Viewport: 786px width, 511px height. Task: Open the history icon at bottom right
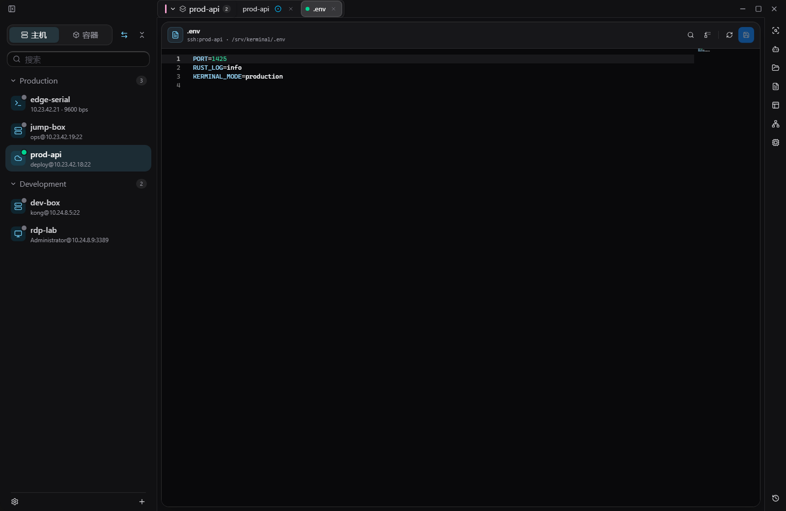(x=776, y=498)
